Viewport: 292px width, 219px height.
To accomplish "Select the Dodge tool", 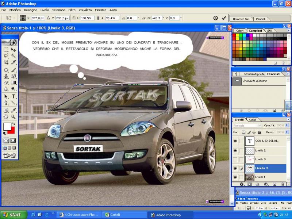I will [x=13, y=89].
